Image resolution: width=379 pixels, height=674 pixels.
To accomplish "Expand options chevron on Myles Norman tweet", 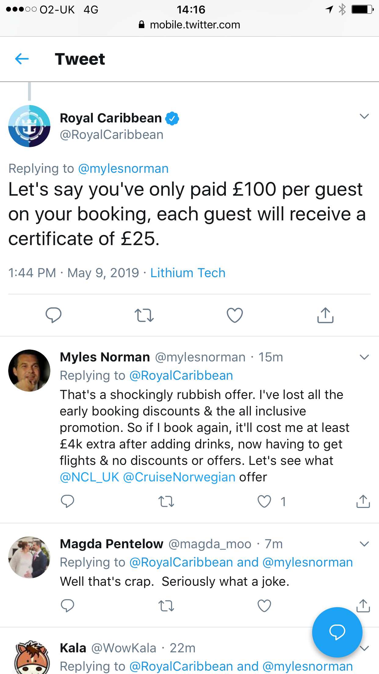I will 364,357.
